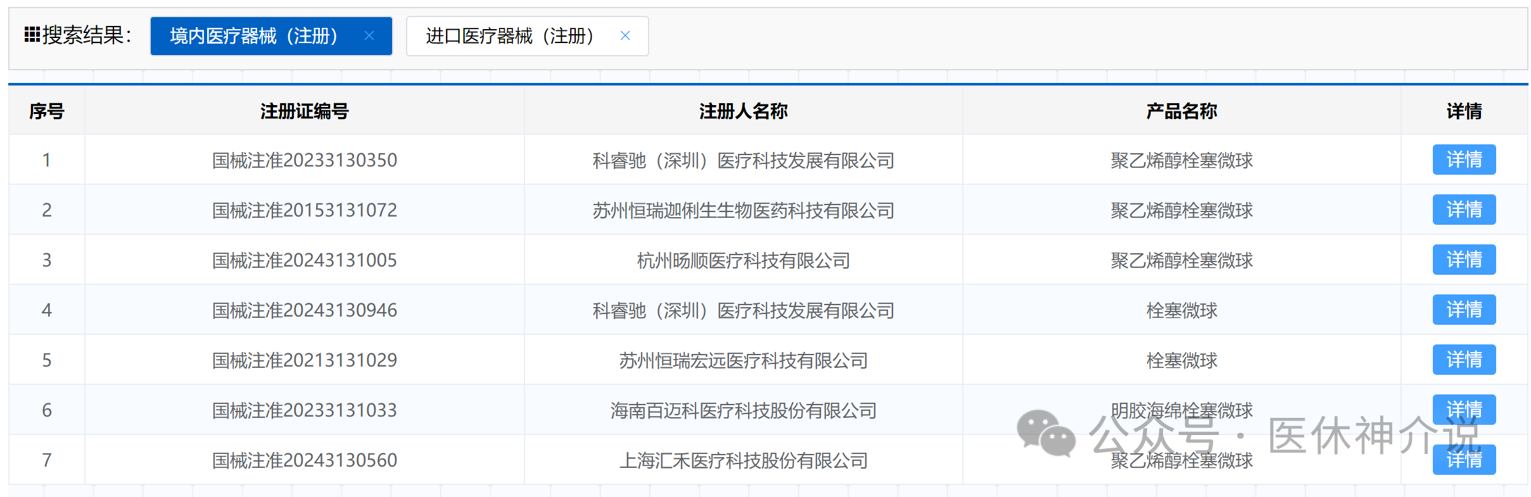Click serial number 1 cell
Screen dimensions: 1531x497
click(47, 160)
